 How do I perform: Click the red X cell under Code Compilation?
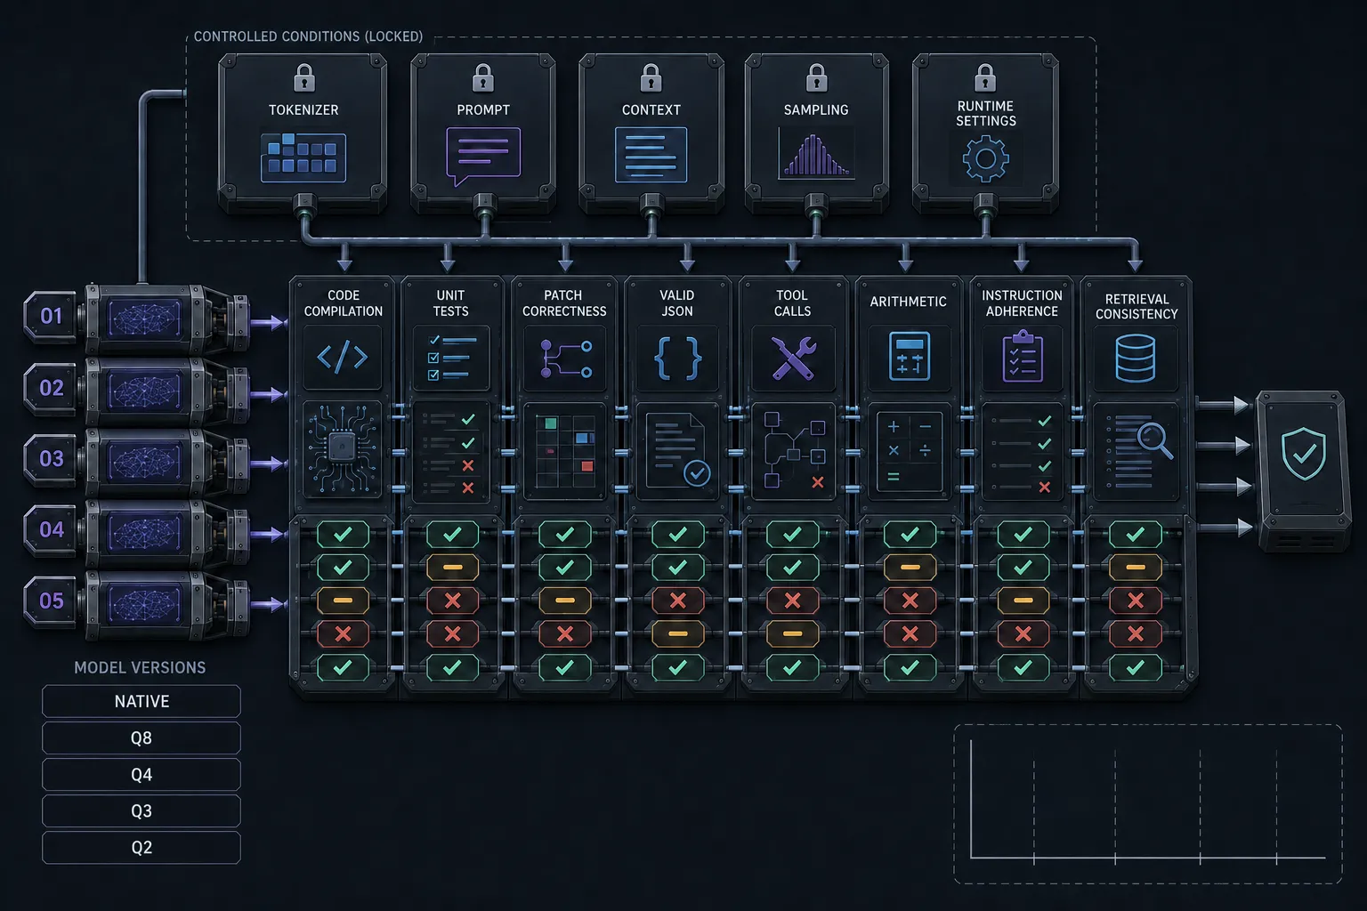pos(343,634)
